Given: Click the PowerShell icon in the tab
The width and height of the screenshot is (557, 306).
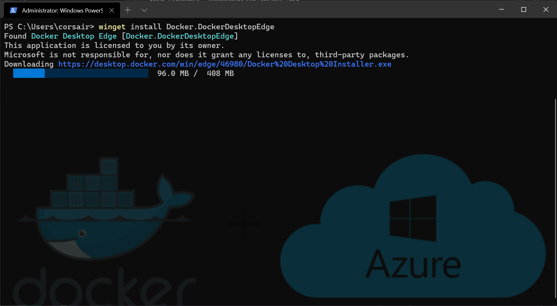Looking at the screenshot, I should (13, 10).
